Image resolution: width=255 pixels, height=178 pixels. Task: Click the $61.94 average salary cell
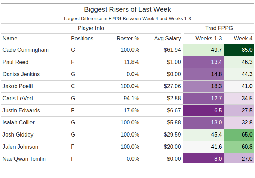(172, 50)
